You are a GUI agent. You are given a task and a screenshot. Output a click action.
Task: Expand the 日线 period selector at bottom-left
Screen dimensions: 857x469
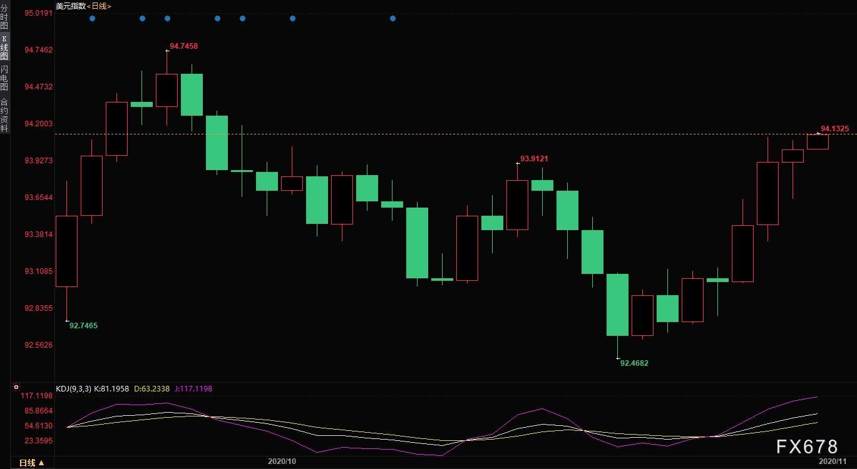coord(31,463)
